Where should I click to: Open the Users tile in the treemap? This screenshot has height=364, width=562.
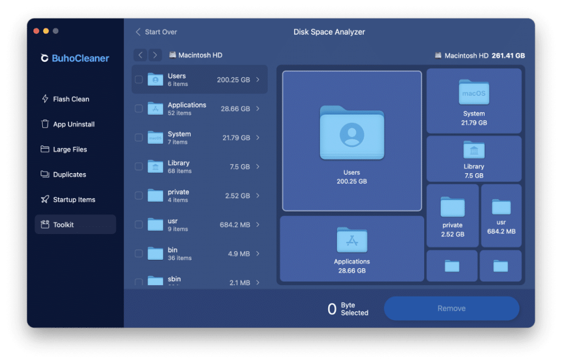352,140
